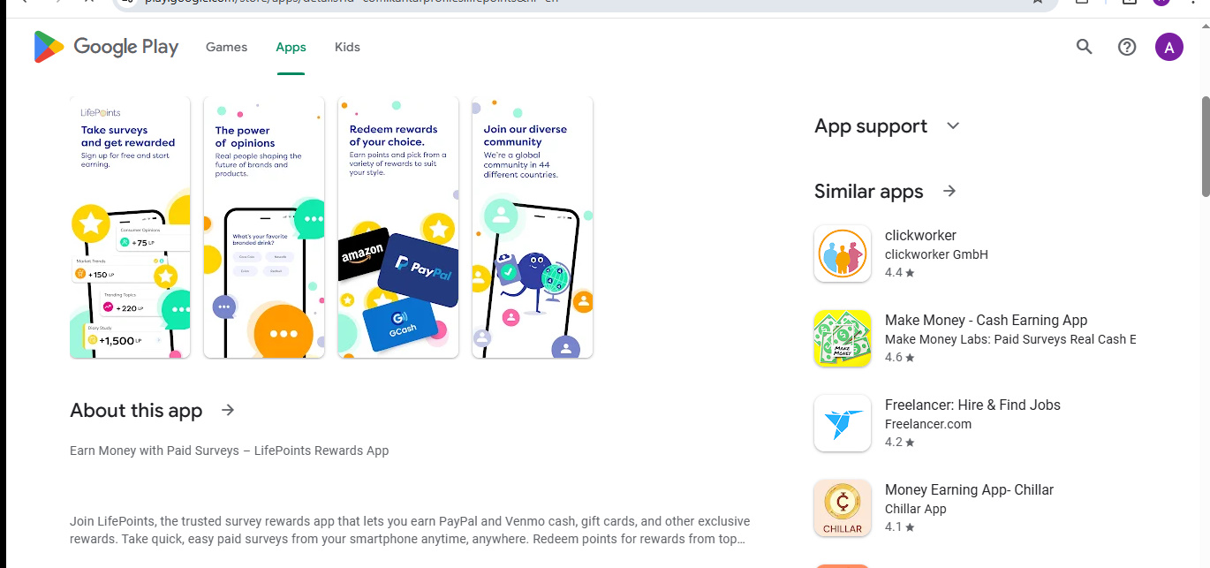The width and height of the screenshot is (1210, 568).
Task: Select the Apps tab
Action: (291, 47)
